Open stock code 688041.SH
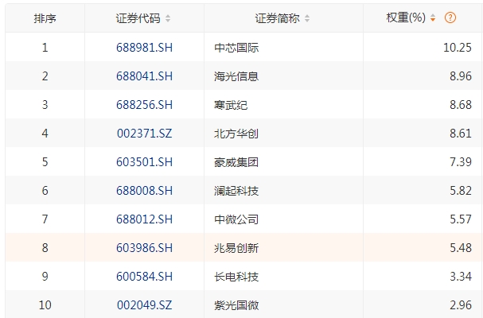The image size is (483, 318). (x=144, y=76)
